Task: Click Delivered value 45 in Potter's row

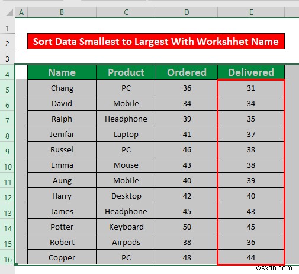Action: [251, 227]
